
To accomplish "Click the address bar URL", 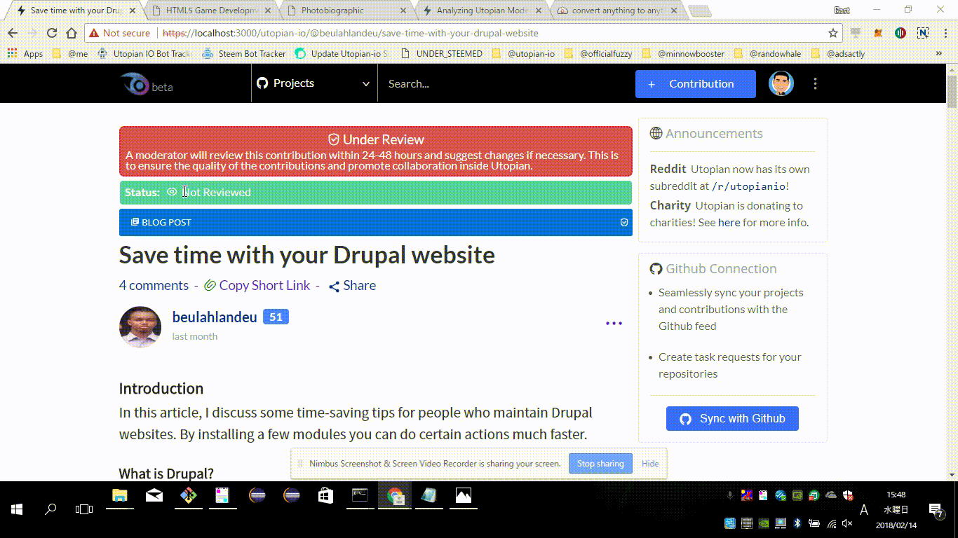I will tap(351, 33).
